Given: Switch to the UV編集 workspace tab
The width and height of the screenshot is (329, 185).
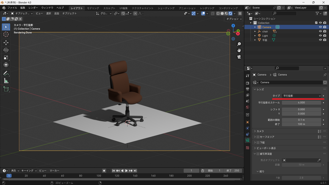Looking at the screenshot, I should 124,8.
